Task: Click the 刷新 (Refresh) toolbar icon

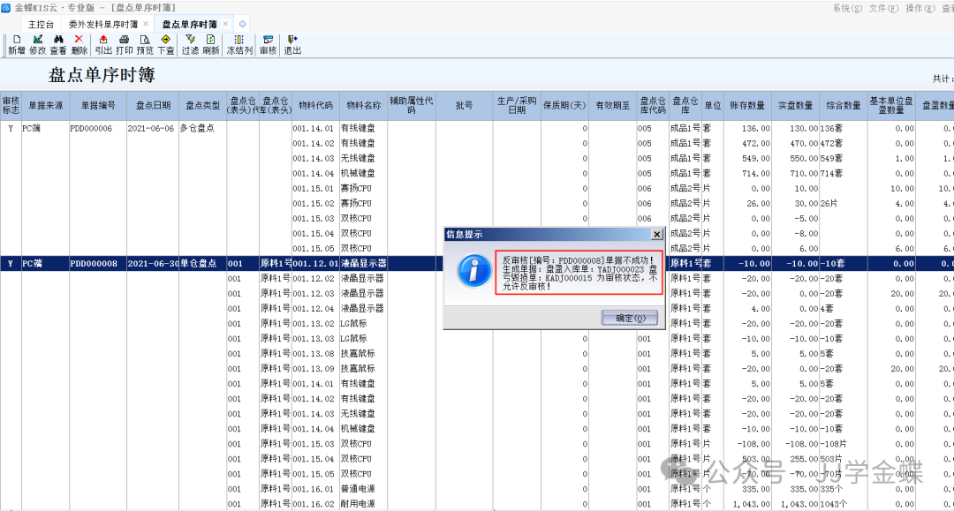Action: (x=210, y=44)
